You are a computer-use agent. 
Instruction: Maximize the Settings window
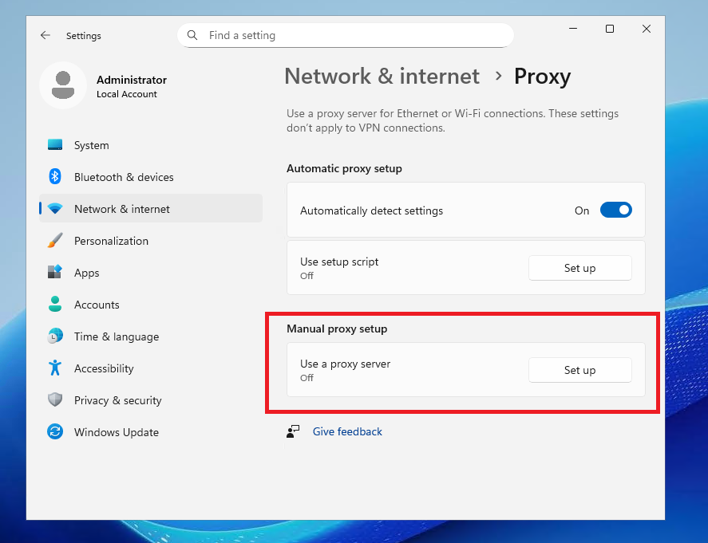(610, 29)
